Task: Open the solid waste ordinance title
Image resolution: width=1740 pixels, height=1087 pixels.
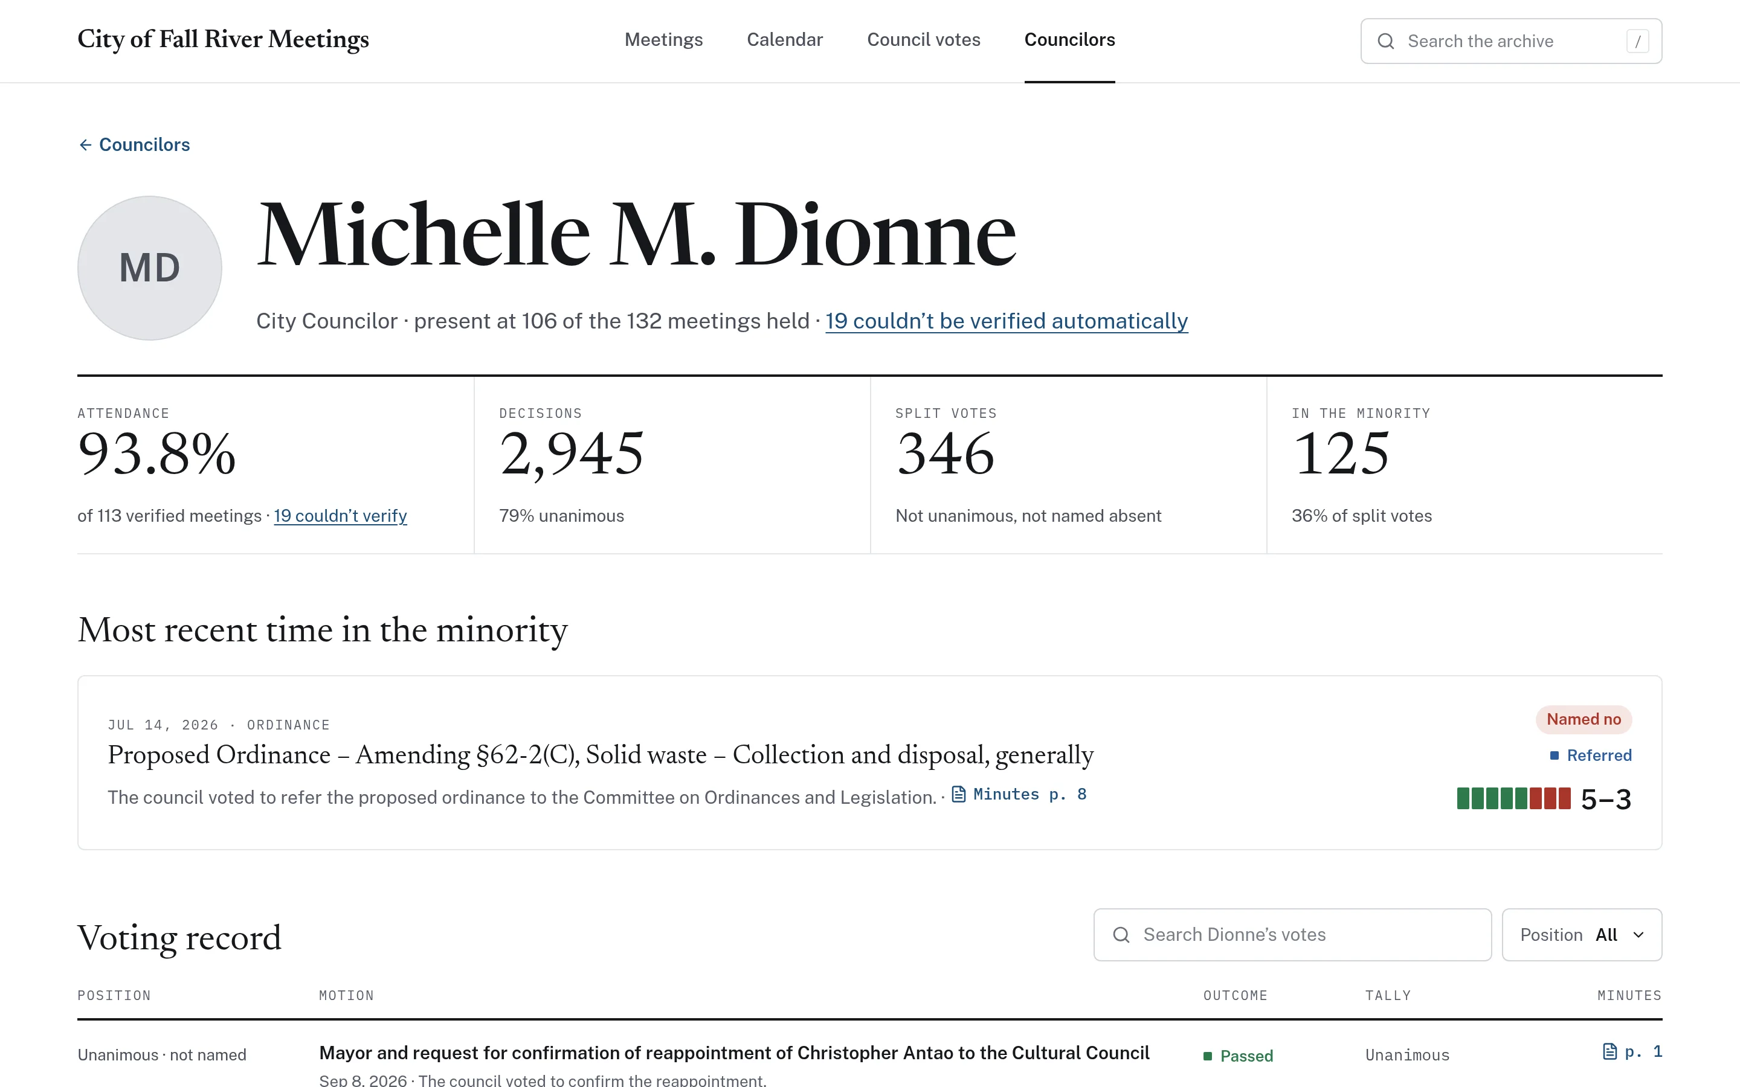Action: click(601, 755)
